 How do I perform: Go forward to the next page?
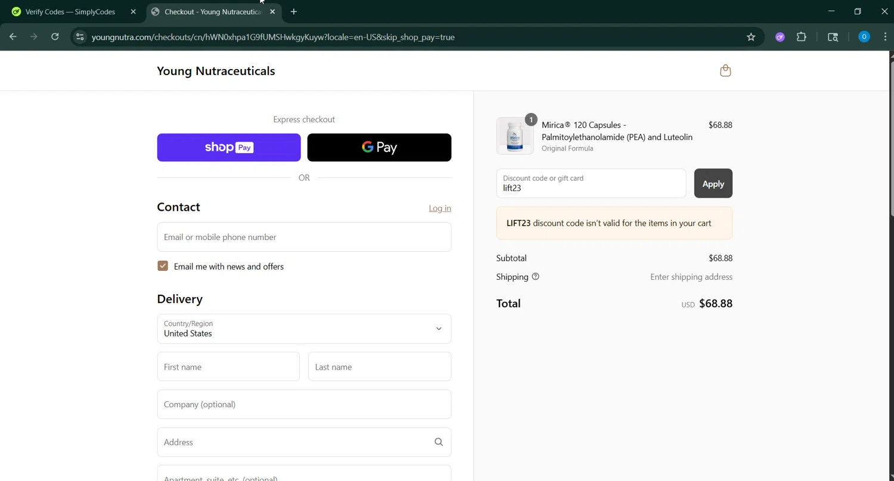34,37
